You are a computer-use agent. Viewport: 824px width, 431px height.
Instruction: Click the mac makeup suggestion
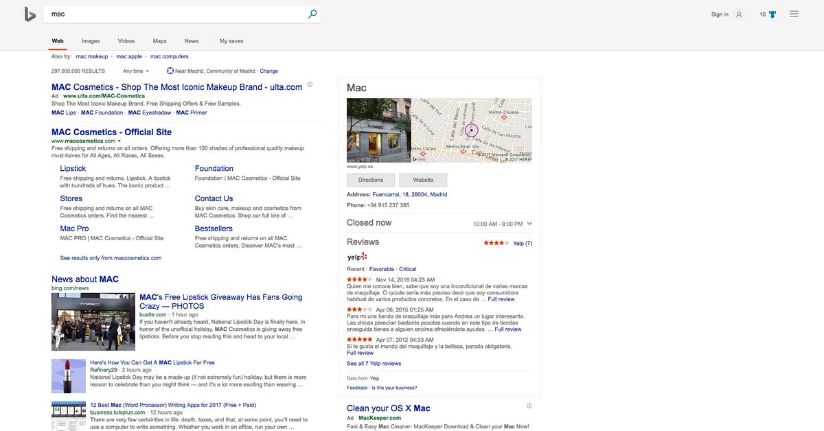click(x=92, y=56)
